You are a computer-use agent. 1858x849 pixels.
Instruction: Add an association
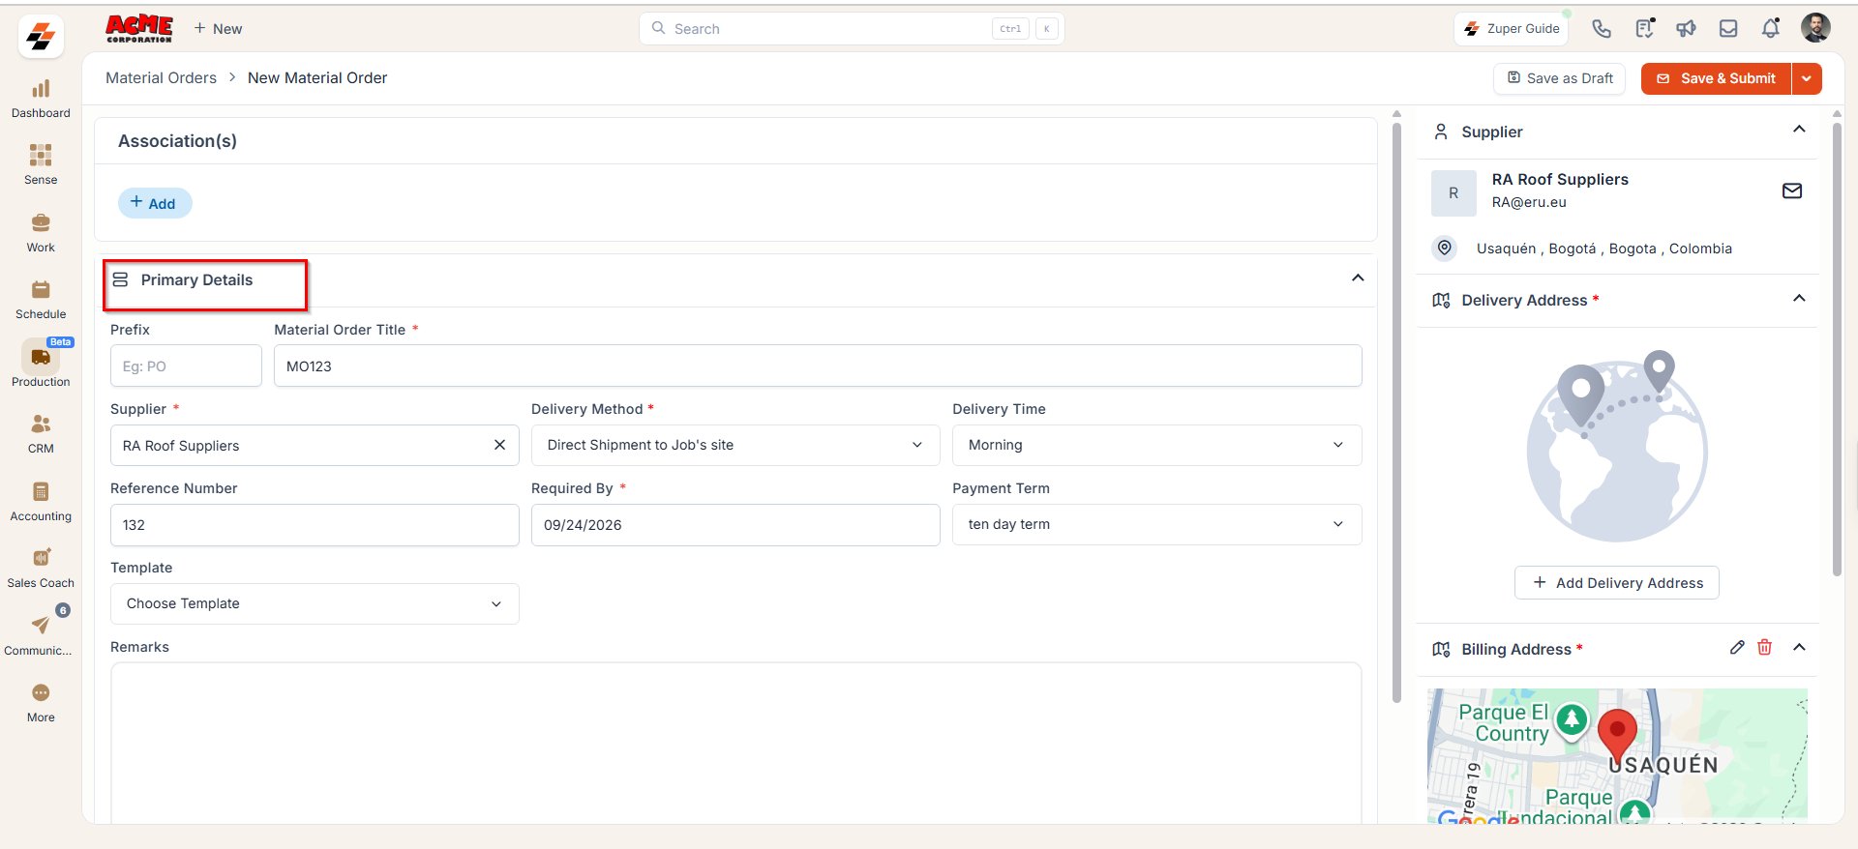tap(154, 203)
